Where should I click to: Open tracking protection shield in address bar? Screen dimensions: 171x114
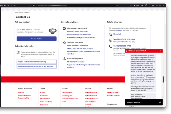tap(31, 6)
